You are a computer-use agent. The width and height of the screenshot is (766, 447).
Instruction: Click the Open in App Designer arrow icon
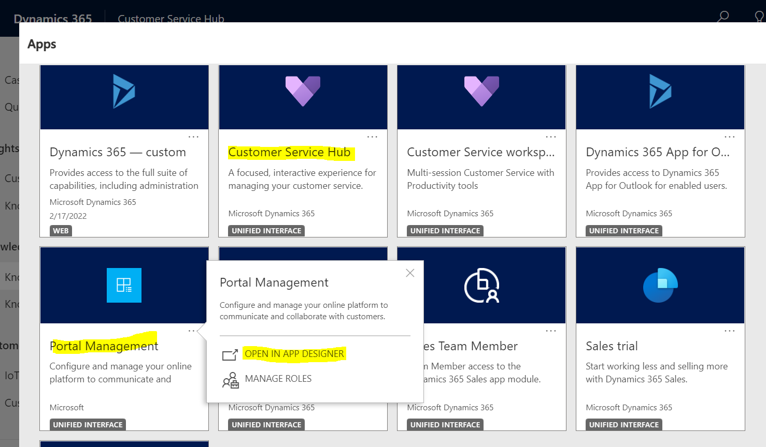230,354
